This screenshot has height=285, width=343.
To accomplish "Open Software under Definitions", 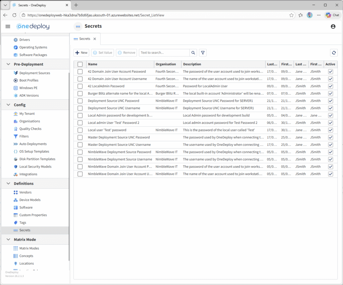I will (x=26, y=207).
